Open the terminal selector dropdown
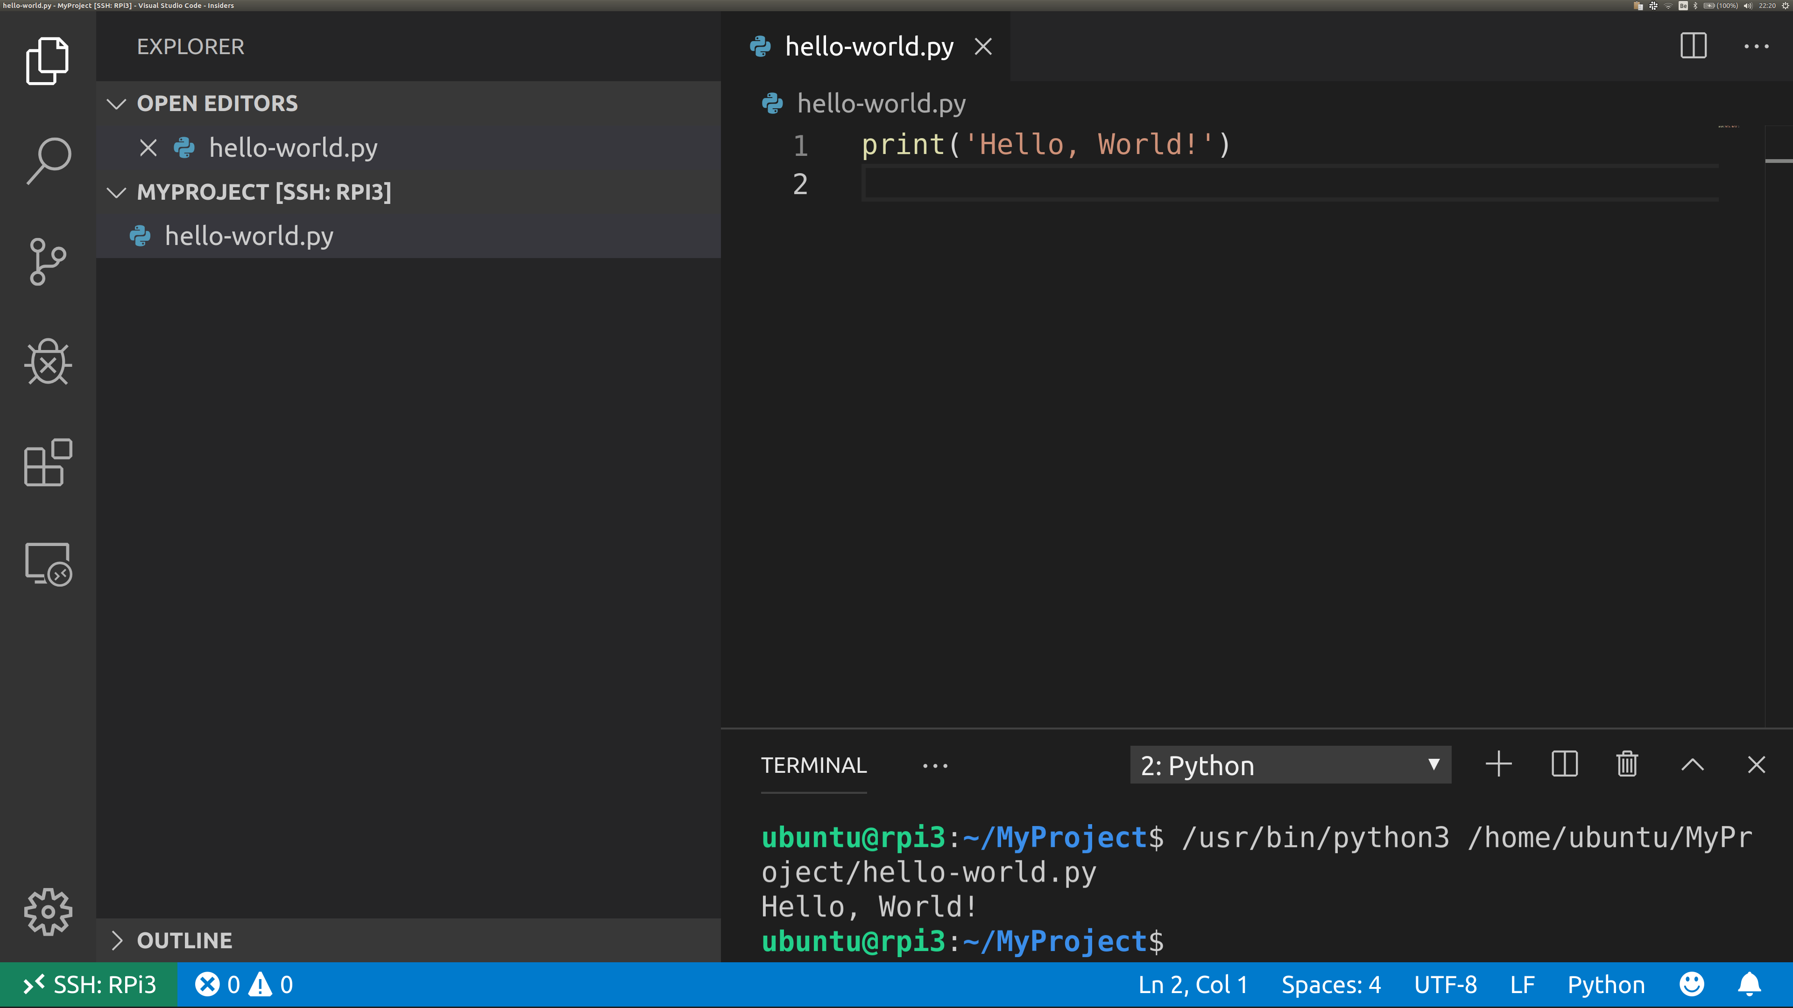The image size is (1793, 1008). [1291, 764]
